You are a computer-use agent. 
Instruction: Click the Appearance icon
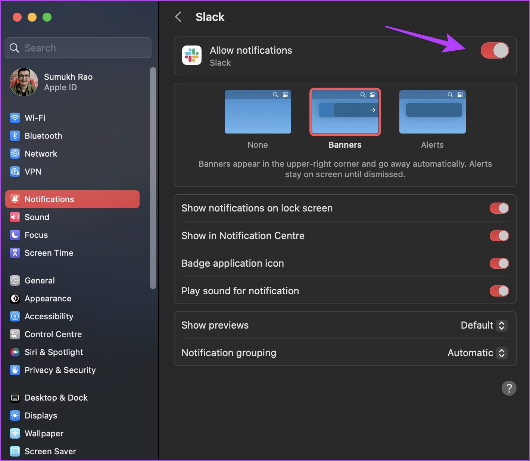[15, 298]
